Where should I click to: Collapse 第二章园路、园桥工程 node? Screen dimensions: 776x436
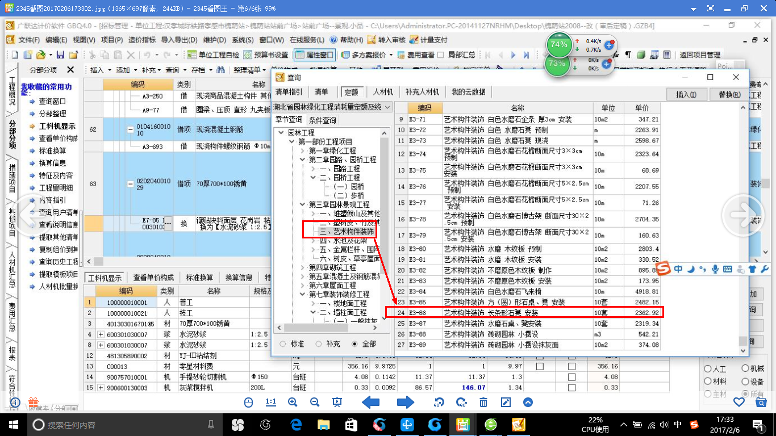point(303,160)
